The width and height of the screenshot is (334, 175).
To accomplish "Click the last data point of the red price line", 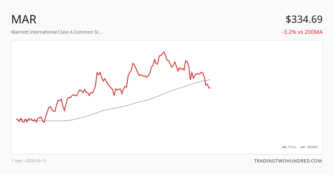I will (x=210, y=88).
